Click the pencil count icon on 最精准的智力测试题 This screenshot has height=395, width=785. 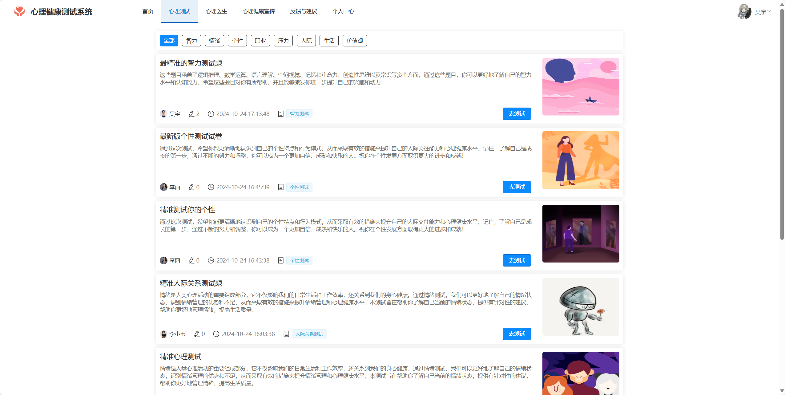191,114
